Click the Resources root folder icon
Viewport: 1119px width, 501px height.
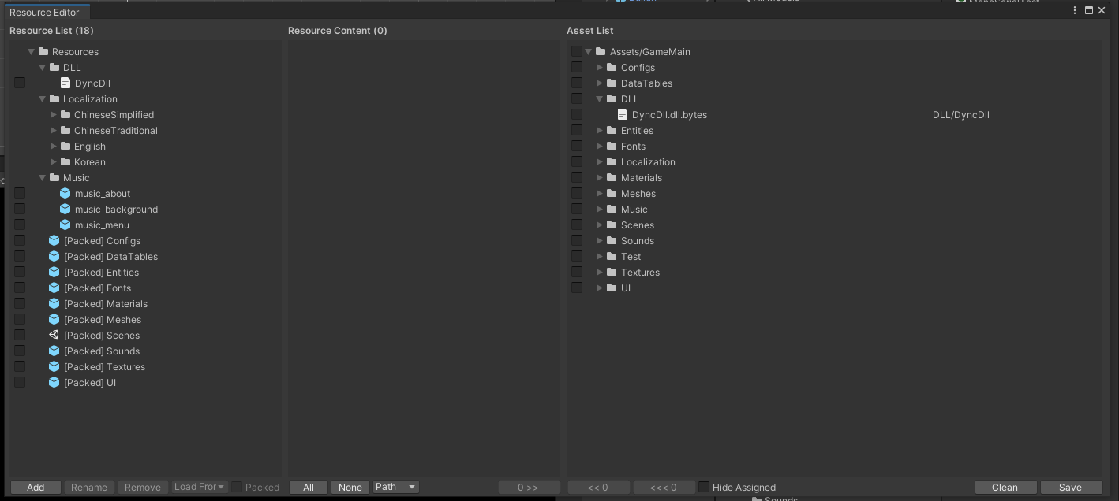click(x=43, y=51)
